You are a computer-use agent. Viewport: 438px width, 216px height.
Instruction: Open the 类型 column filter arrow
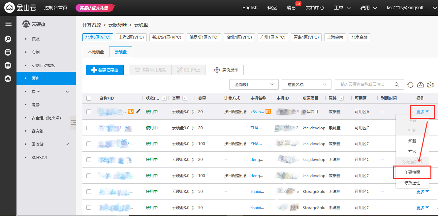pos(185,98)
